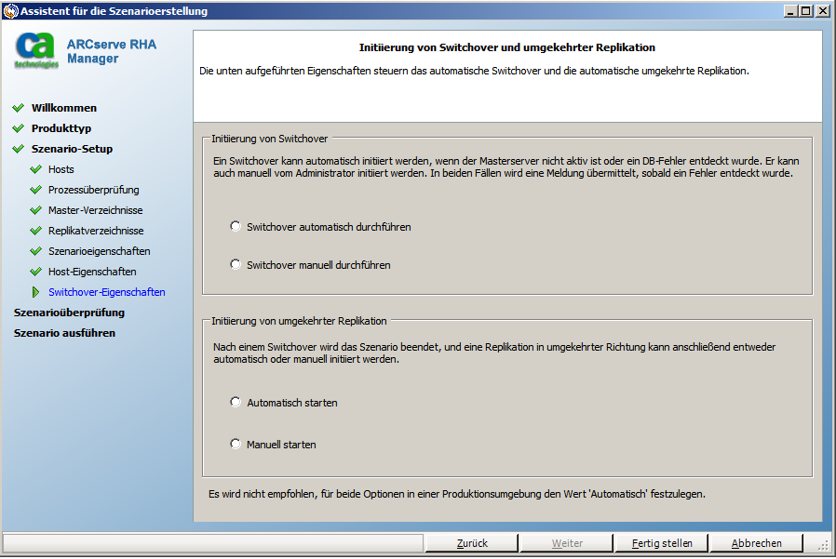Go to Szenarioüberprüfung step

tap(69, 313)
